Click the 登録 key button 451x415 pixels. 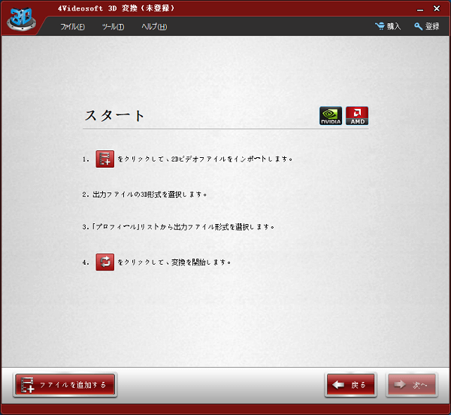click(x=427, y=26)
